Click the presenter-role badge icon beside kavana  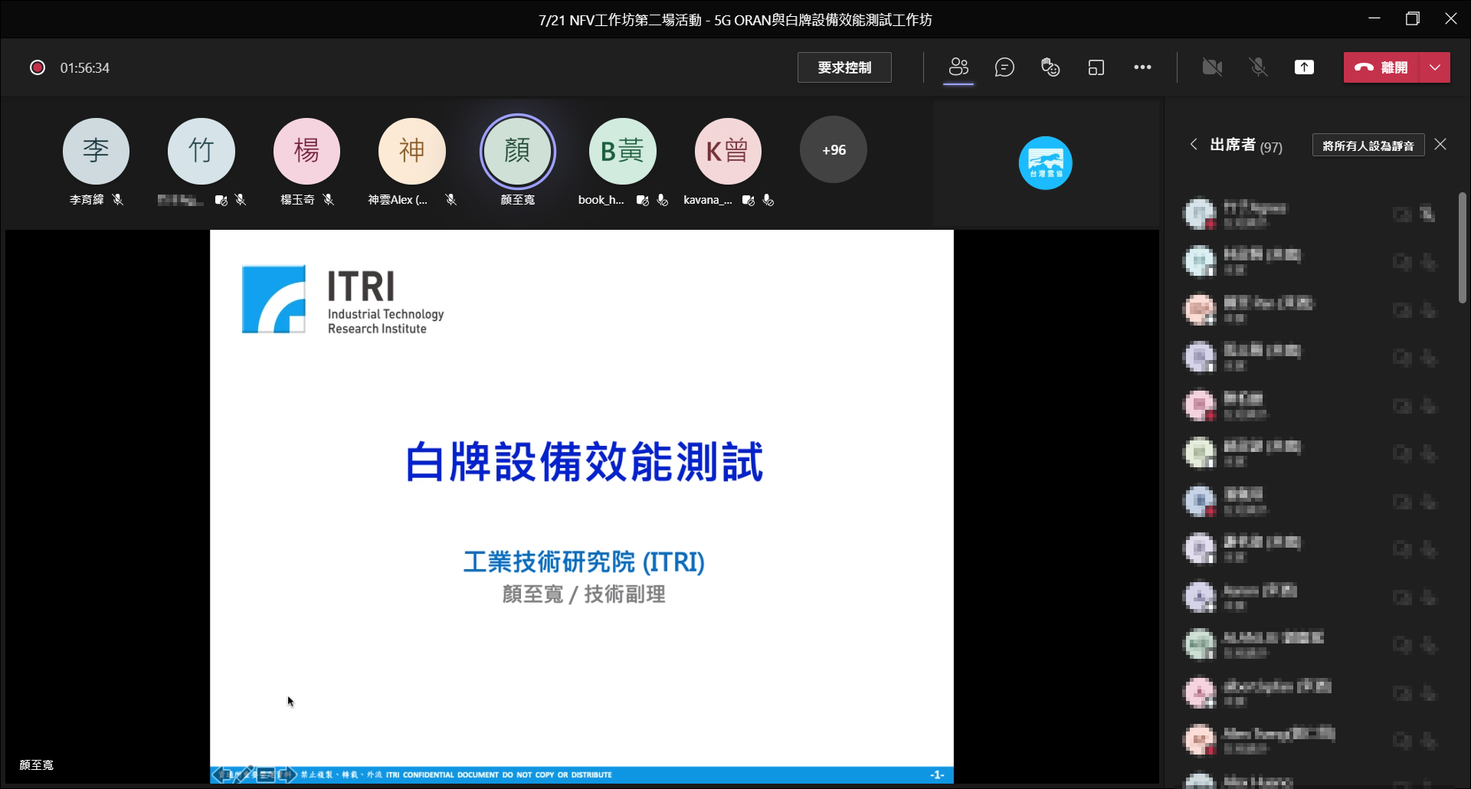(x=749, y=200)
